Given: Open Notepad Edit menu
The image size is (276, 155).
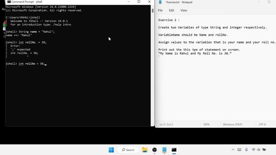Looking at the screenshot, I should [172, 10].
